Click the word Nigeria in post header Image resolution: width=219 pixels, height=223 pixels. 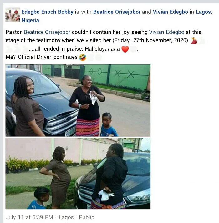(x=31, y=20)
